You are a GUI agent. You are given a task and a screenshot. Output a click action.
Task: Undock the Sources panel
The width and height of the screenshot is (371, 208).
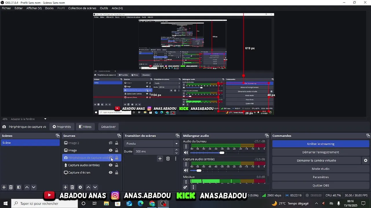click(x=119, y=136)
